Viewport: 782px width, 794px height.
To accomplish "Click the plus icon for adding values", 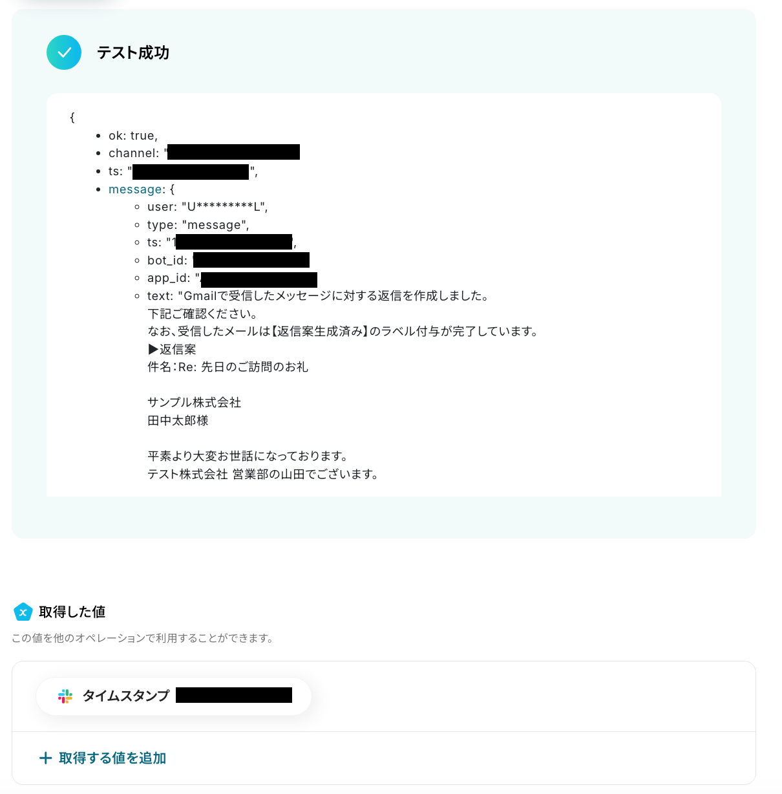I will 45,758.
